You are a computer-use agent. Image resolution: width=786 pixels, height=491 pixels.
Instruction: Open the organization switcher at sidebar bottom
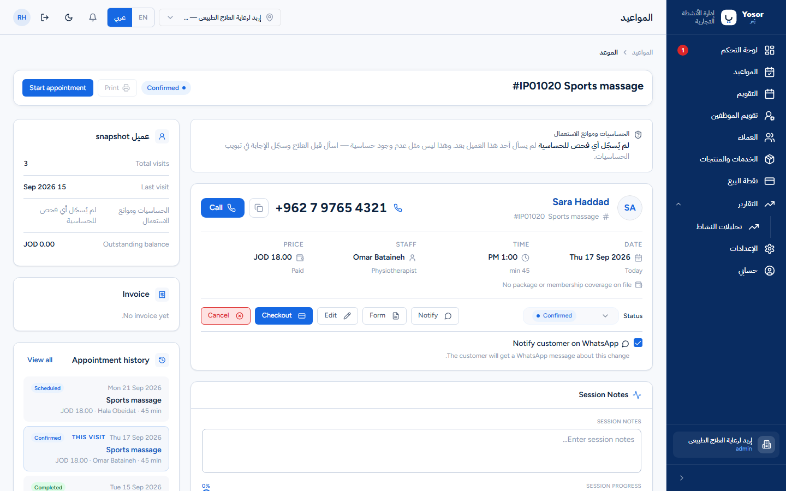(726, 445)
